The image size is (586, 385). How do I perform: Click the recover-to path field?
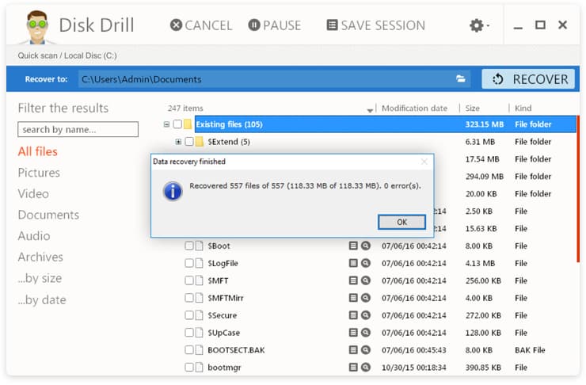[x=274, y=79]
